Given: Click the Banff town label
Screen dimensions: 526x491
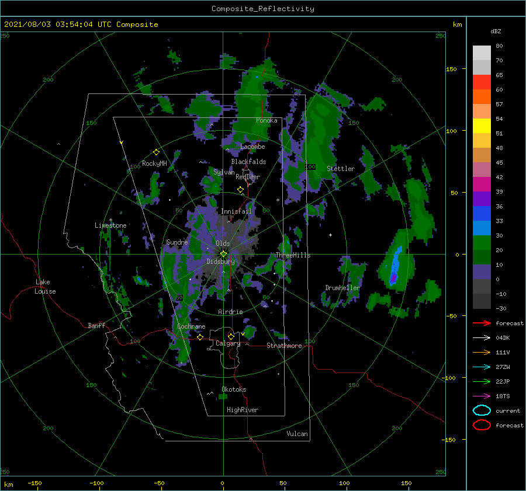Looking at the screenshot, I should point(96,325).
